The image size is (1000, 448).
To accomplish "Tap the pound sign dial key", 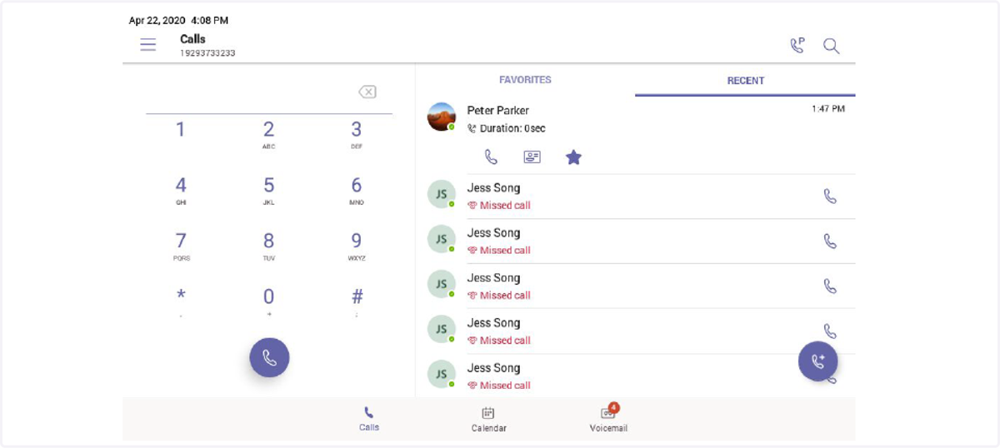I will [357, 301].
